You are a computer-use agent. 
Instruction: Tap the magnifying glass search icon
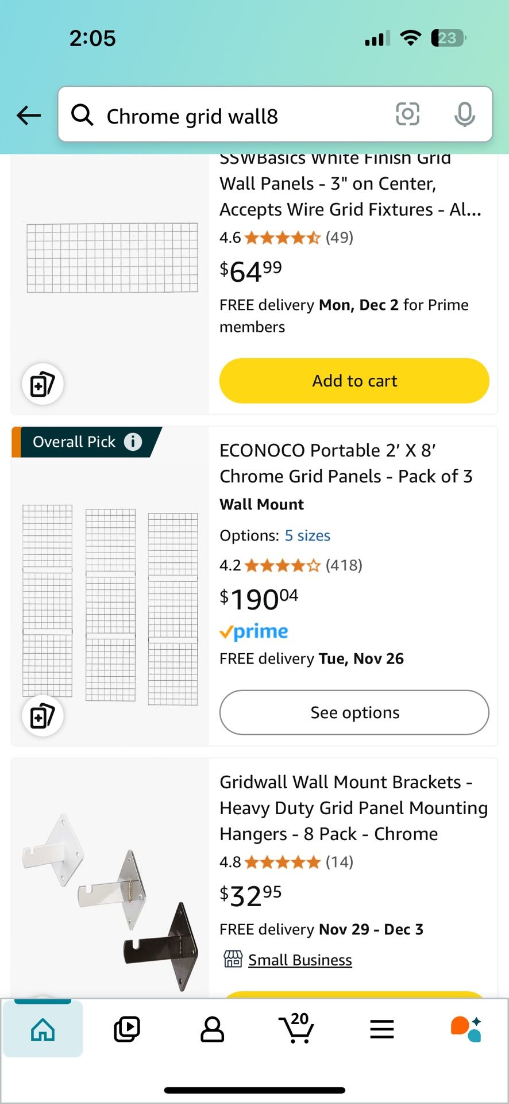[x=82, y=115]
